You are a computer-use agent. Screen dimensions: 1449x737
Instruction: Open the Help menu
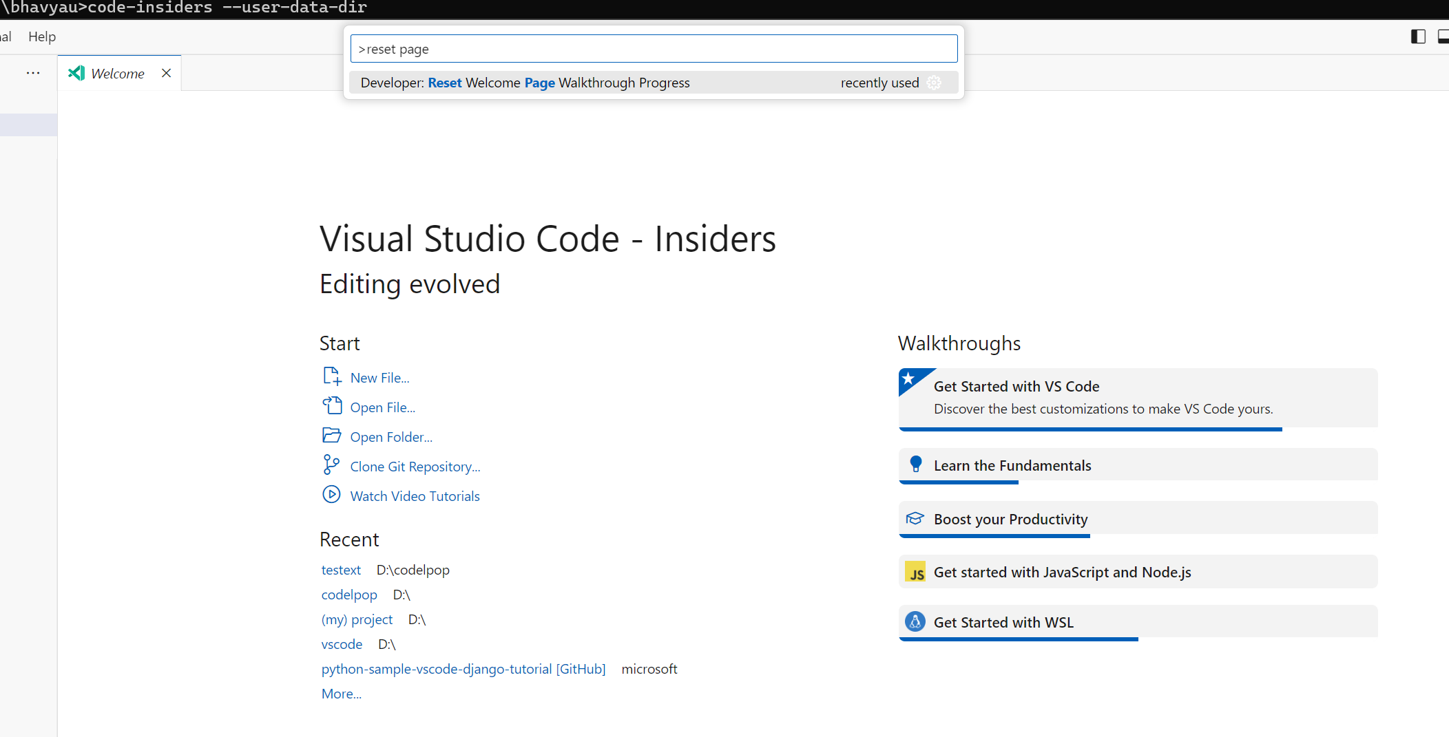click(41, 36)
